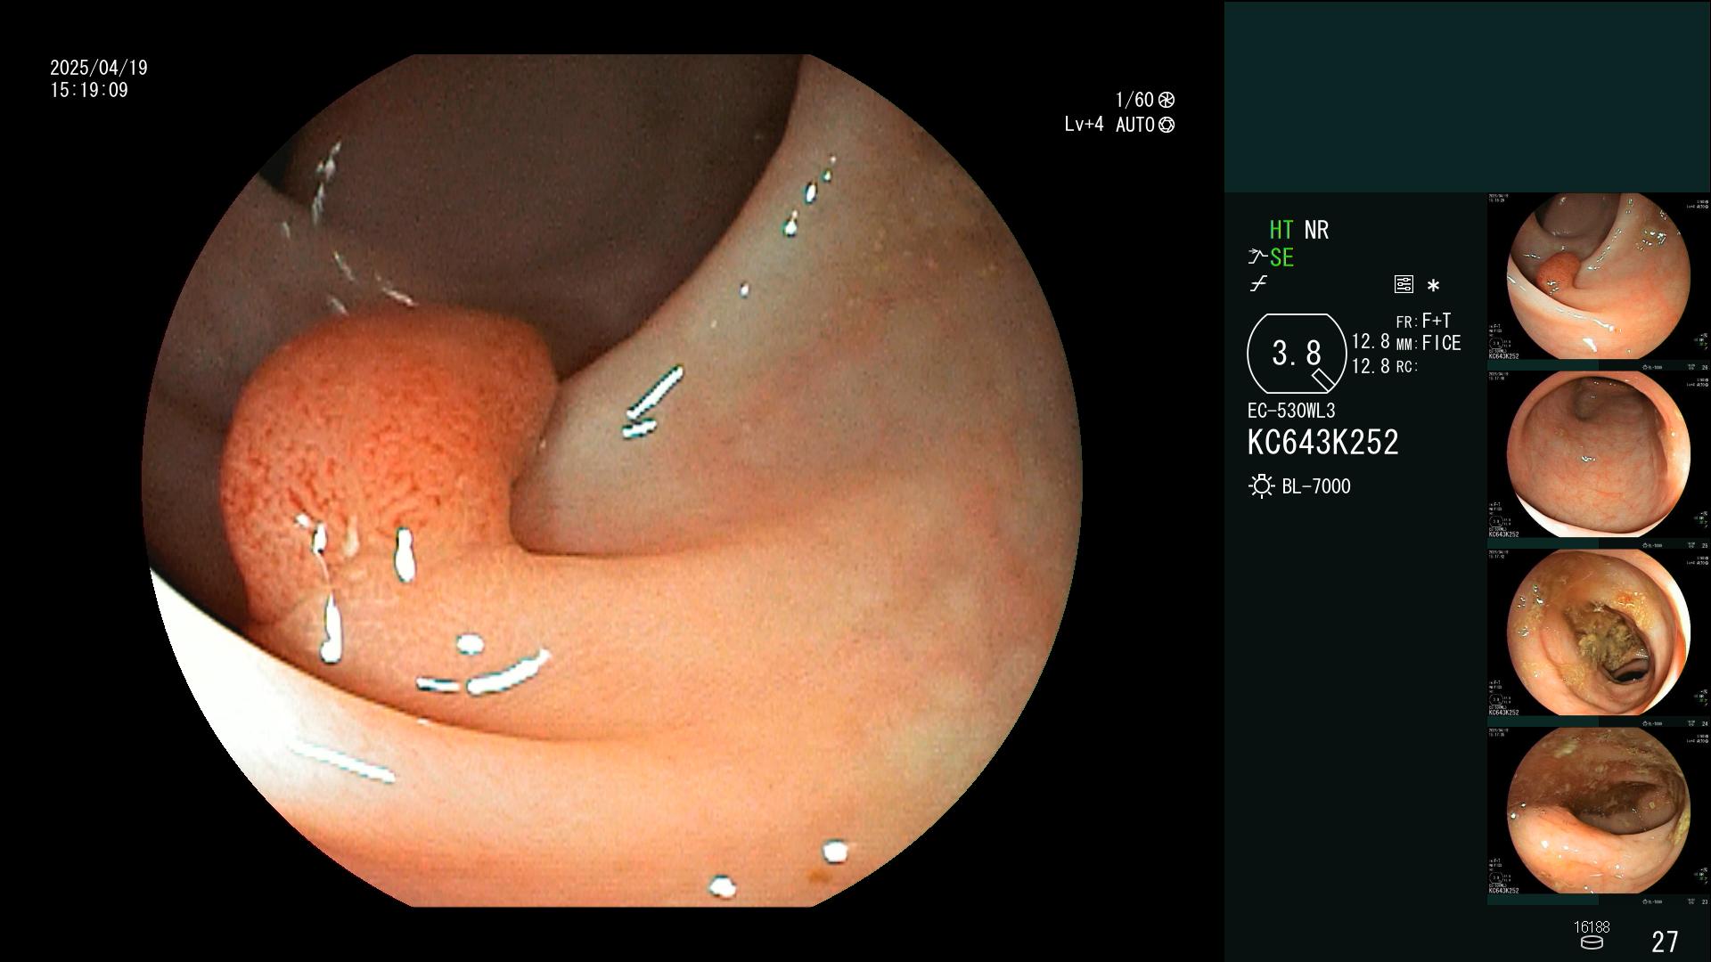Viewport: 1711px width, 962px height.
Task: Select the green HT indicator
Action: click(x=1281, y=230)
